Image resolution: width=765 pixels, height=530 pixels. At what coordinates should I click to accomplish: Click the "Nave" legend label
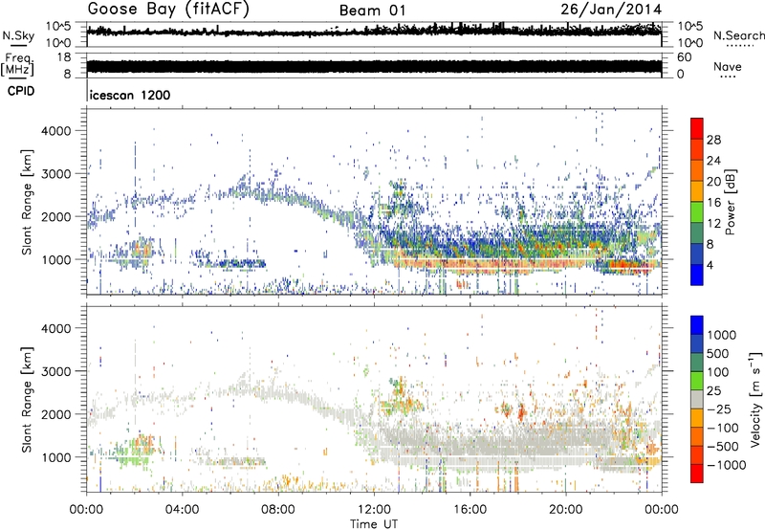pos(728,66)
